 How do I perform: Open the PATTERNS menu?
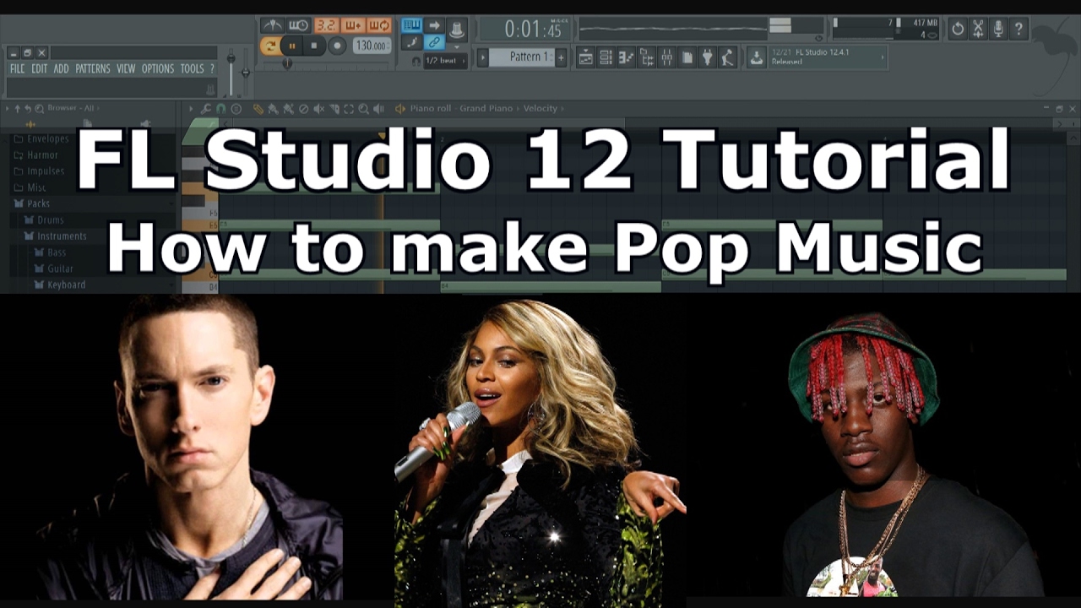[93, 68]
